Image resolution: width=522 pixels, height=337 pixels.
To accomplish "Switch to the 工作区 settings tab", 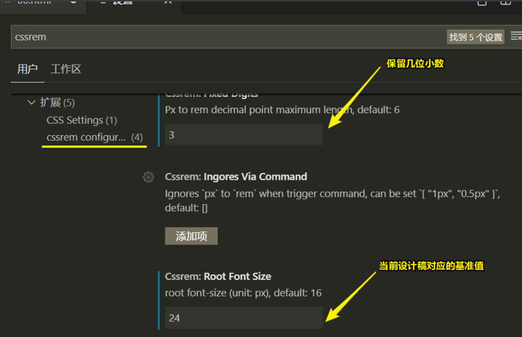I will pos(66,69).
